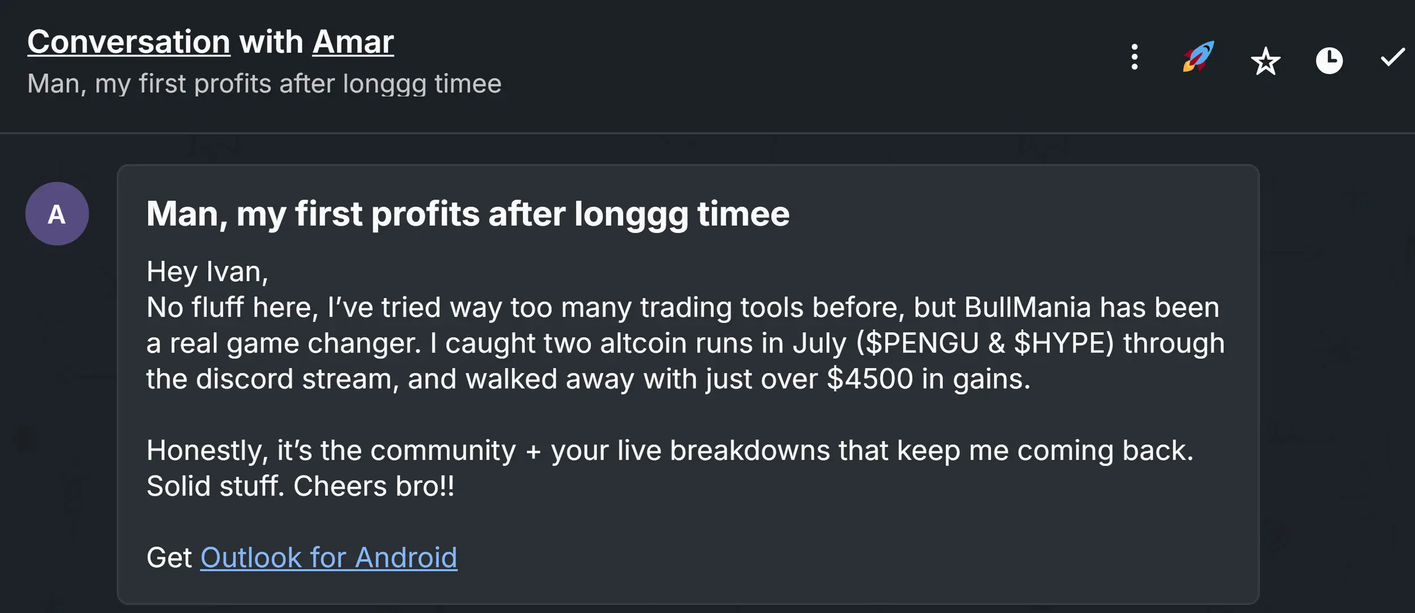Click the "$4500" amount in message
Viewport: 1415px width, 613px height.
click(x=869, y=379)
